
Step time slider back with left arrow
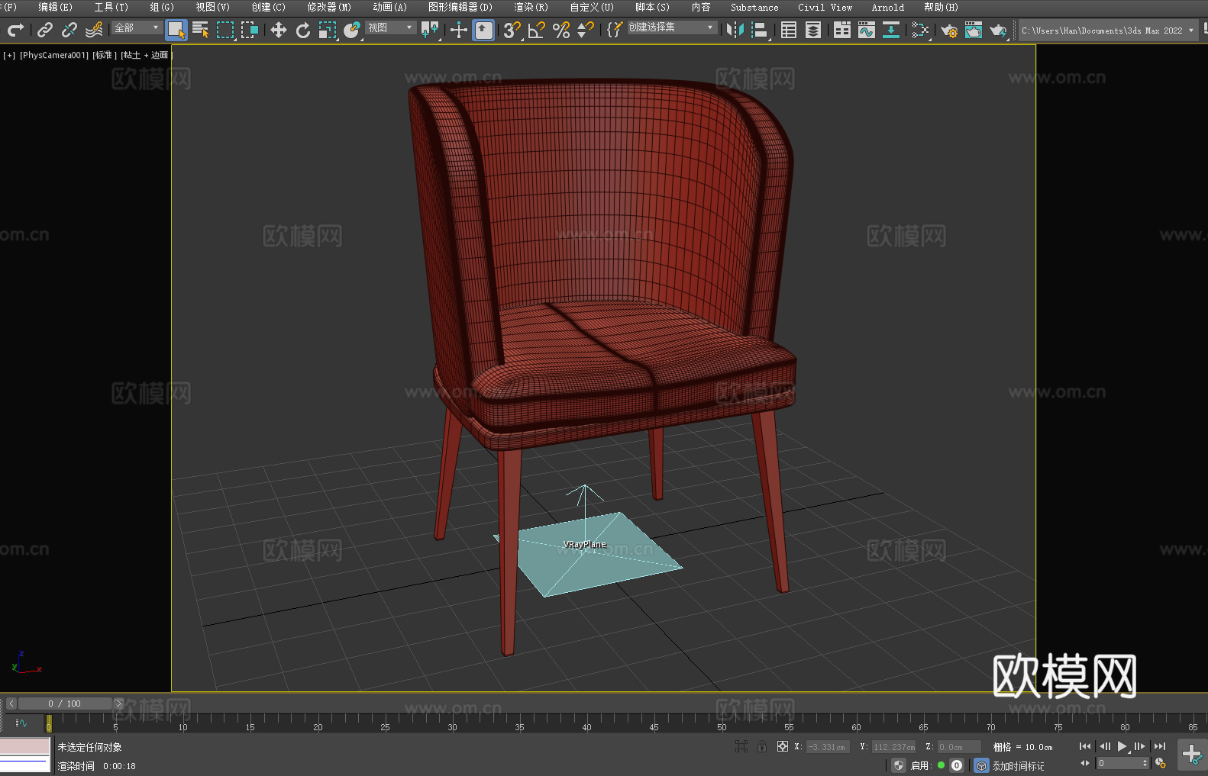pos(11,704)
